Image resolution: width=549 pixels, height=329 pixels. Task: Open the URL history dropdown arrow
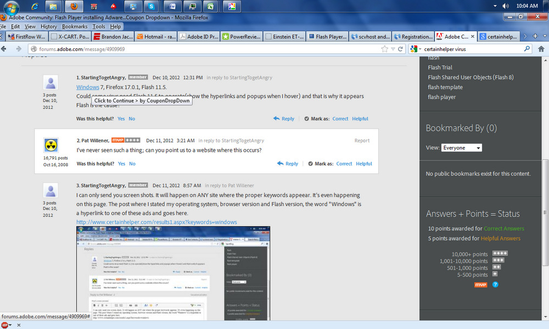393,49
